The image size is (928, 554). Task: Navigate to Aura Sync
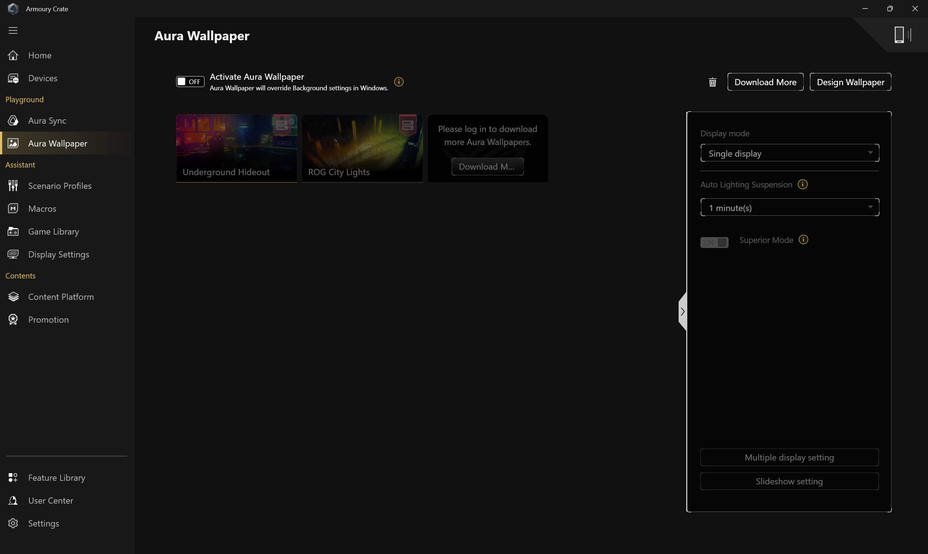pos(67,120)
